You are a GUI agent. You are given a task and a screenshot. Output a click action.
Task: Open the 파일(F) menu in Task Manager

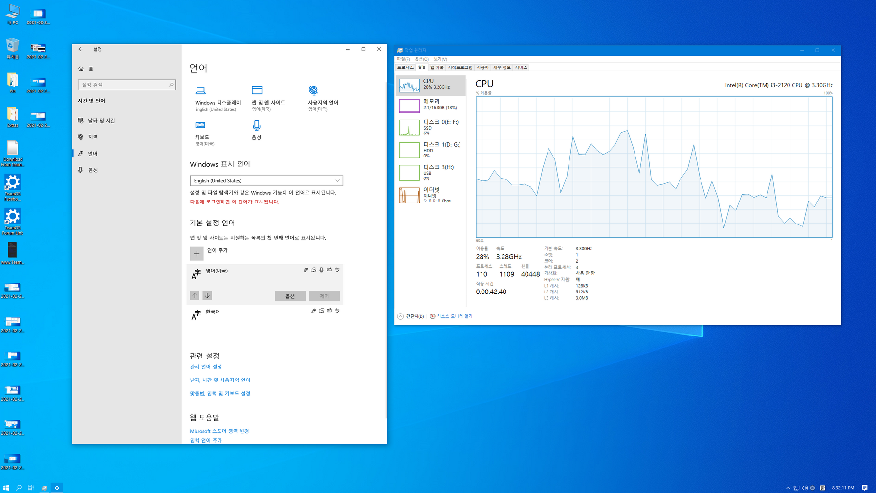click(x=403, y=59)
